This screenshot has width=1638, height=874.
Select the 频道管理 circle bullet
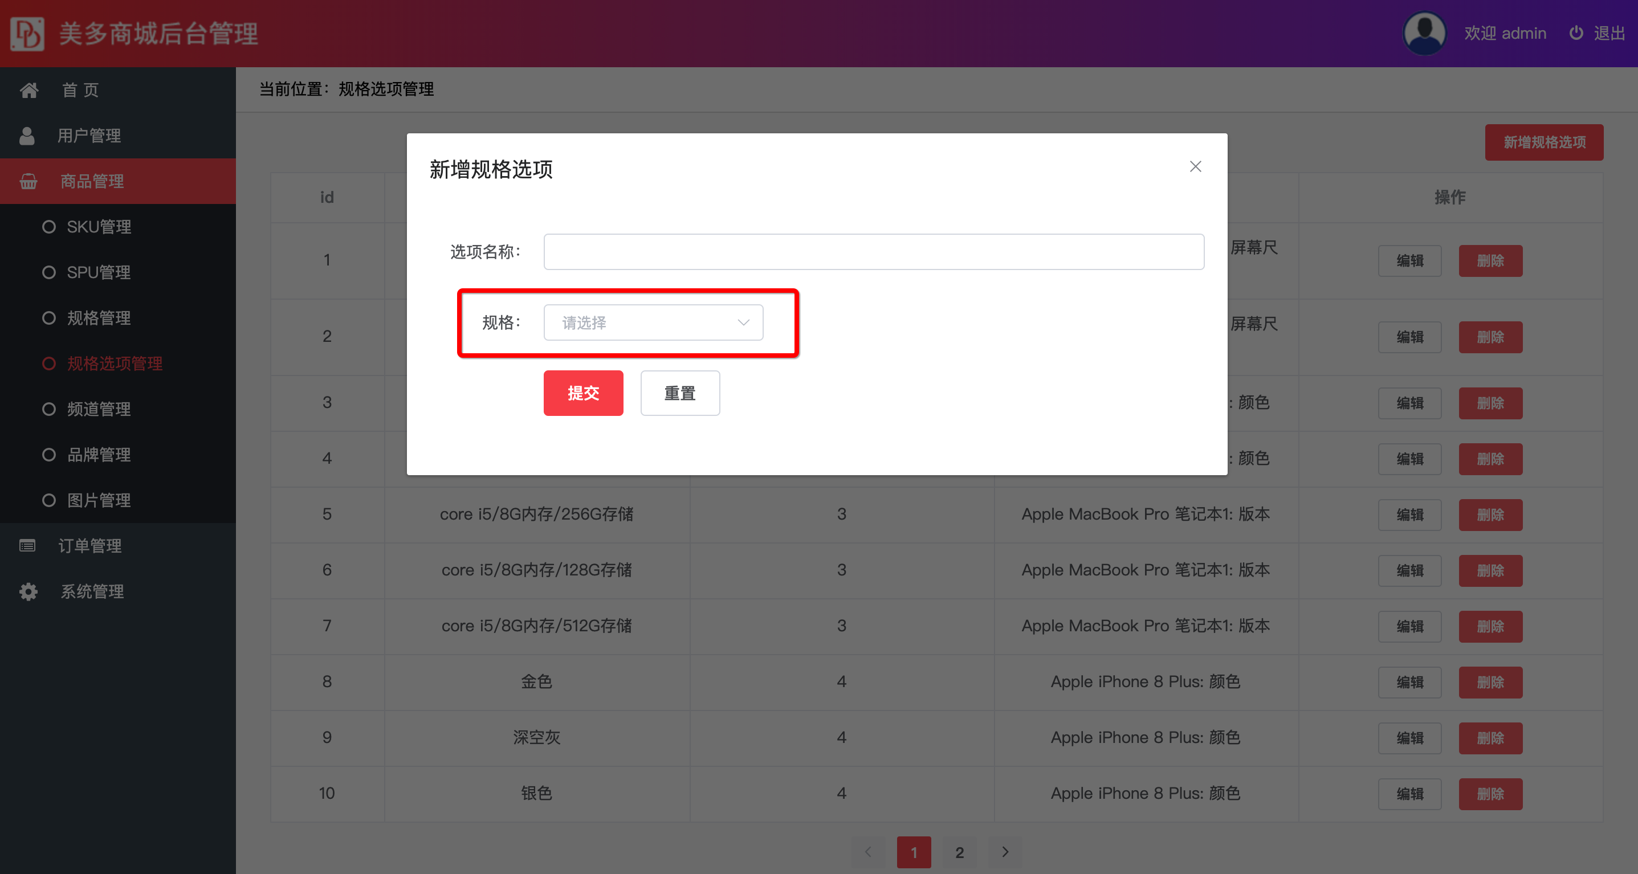49,409
